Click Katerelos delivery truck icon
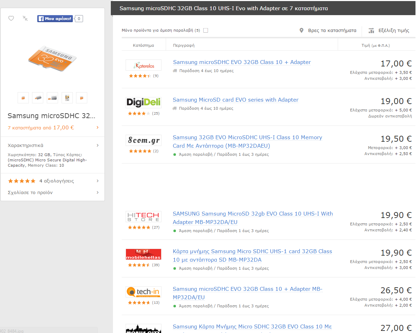Screen dimensions: 419x333 tap(175, 71)
